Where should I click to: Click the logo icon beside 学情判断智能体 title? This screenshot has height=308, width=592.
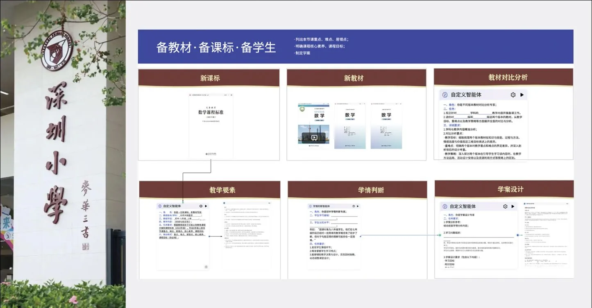tap(310, 206)
